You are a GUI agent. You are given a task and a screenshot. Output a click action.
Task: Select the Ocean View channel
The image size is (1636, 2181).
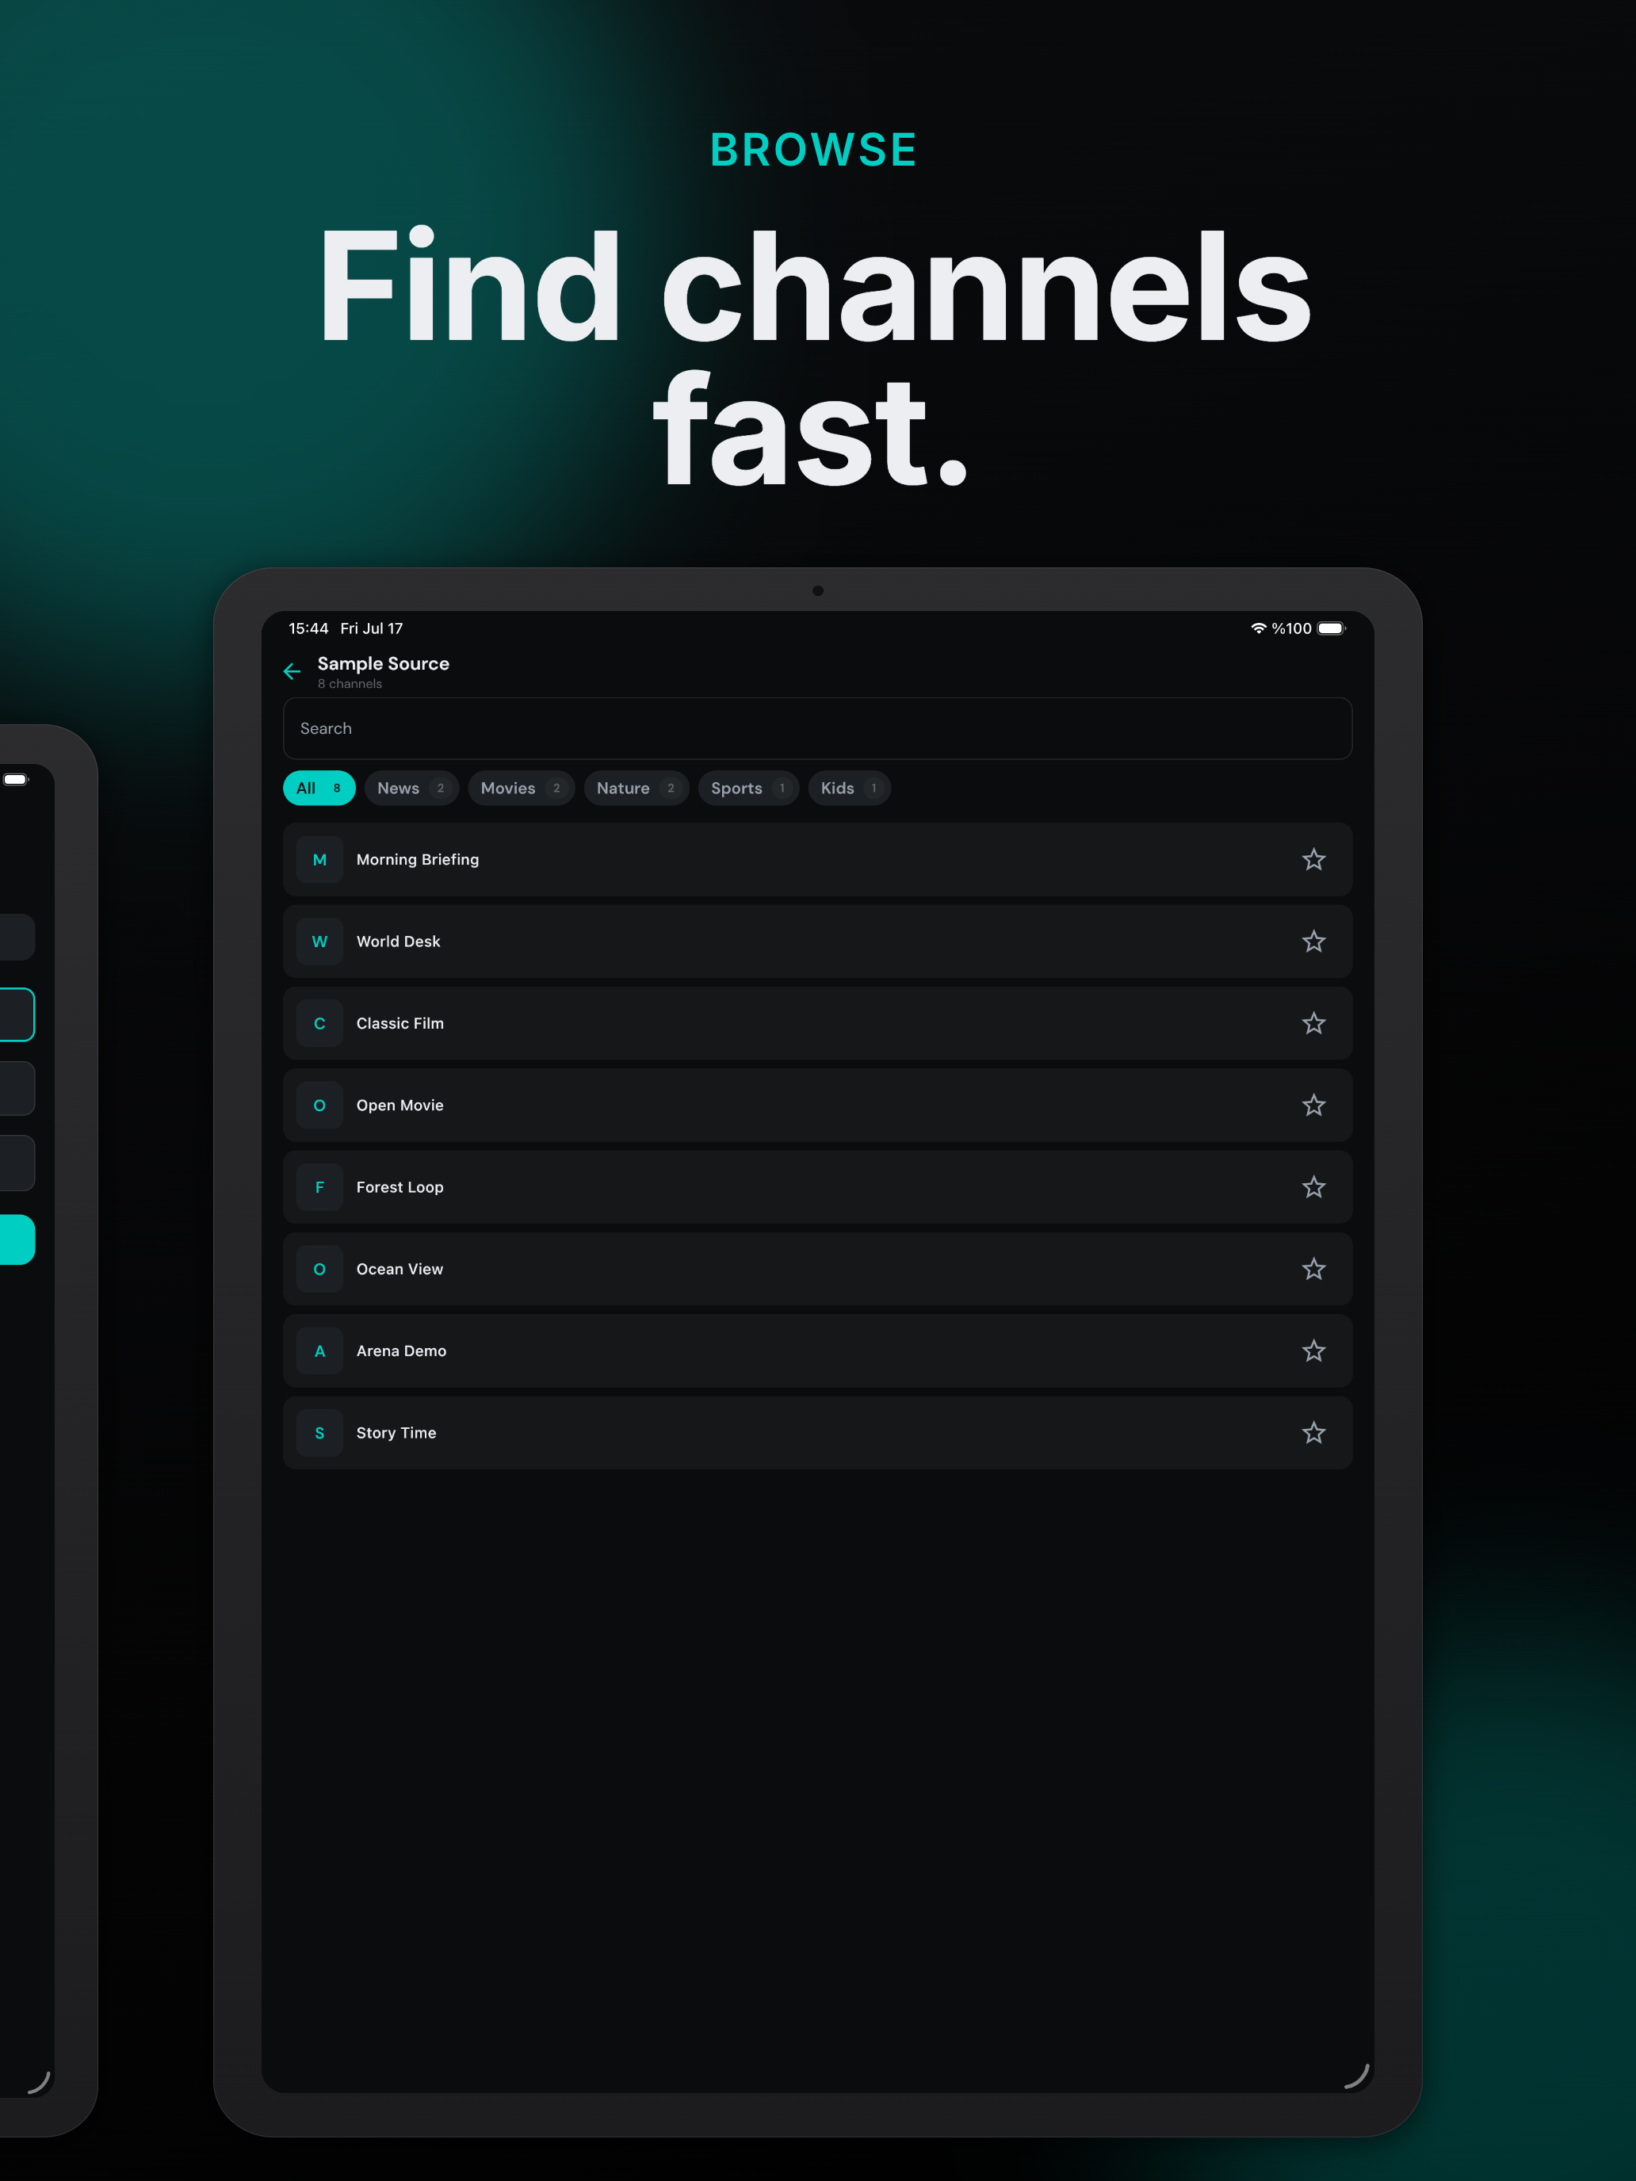point(817,1269)
